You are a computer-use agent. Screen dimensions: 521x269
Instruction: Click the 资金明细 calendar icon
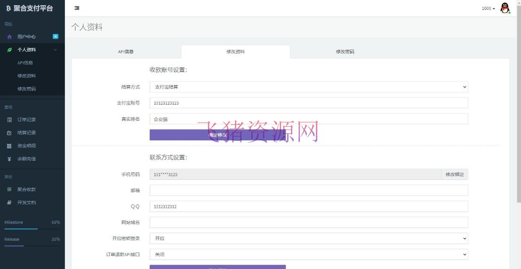(9, 146)
